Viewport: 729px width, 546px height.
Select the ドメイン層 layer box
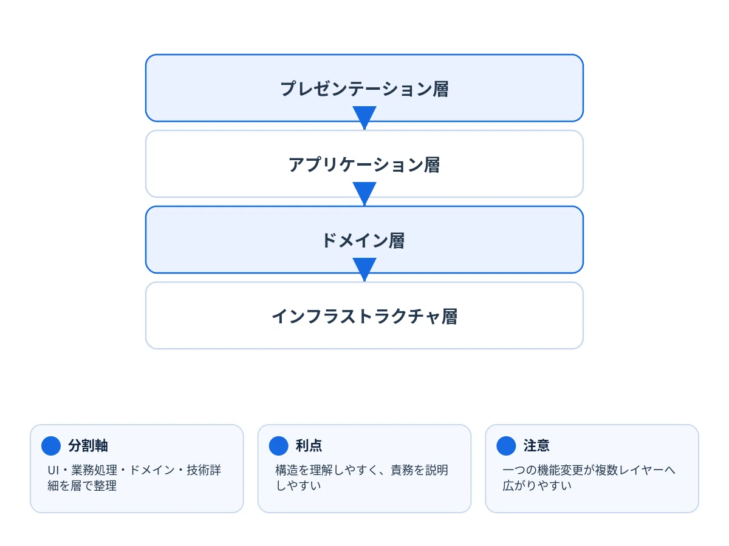(x=364, y=240)
